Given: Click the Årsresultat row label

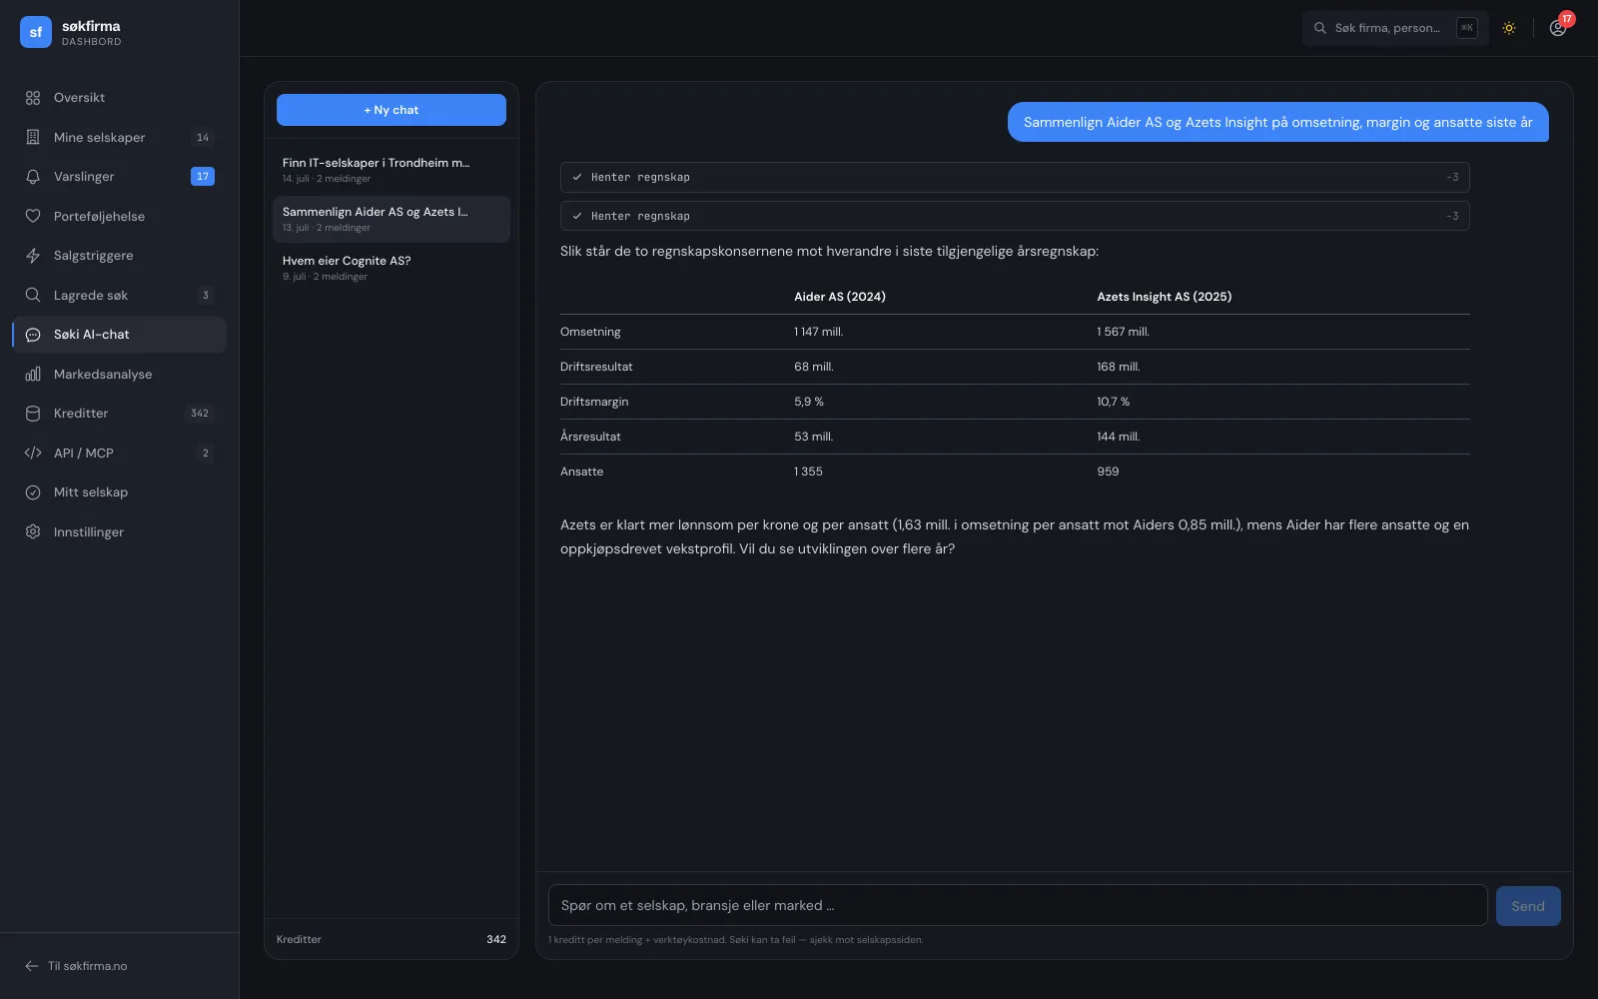Looking at the screenshot, I should 590,437.
